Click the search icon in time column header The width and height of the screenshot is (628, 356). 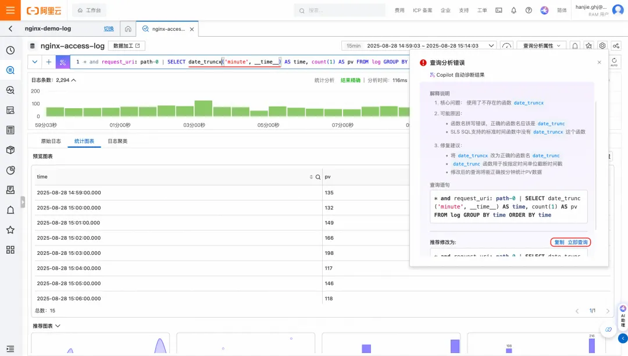[x=318, y=177]
